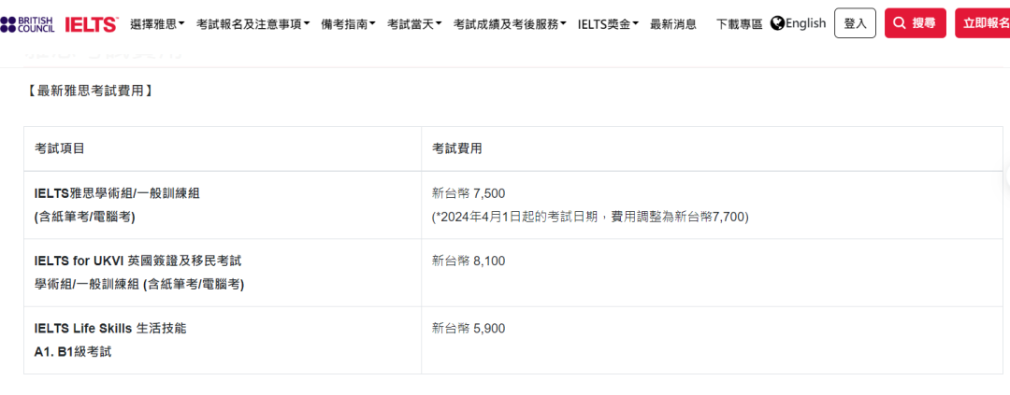Go to 最新消息 page
The image size is (1010, 395).
[x=673, y=24]
